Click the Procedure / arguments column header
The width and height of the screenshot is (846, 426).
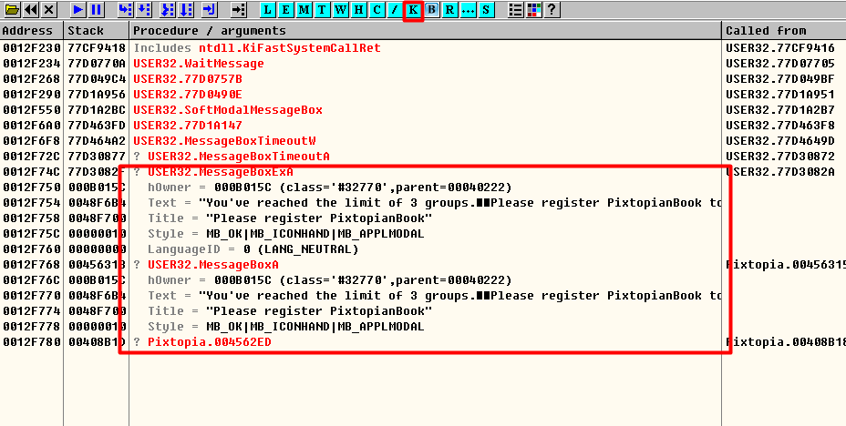coord(425,31)
